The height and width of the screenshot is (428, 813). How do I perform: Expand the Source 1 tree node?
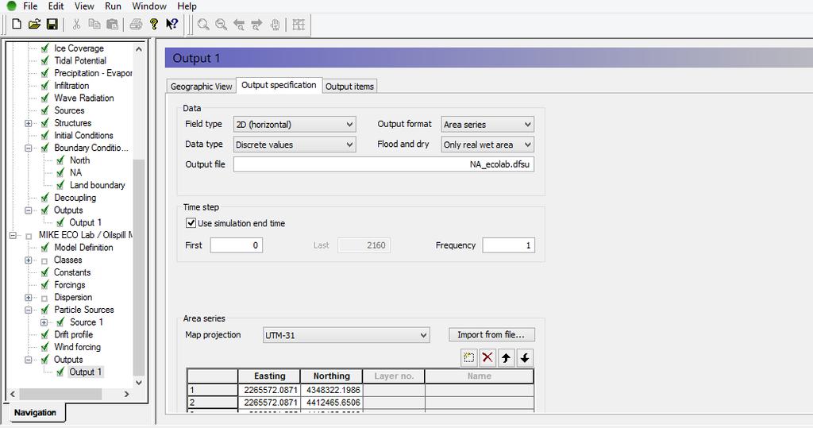[44, 322]
